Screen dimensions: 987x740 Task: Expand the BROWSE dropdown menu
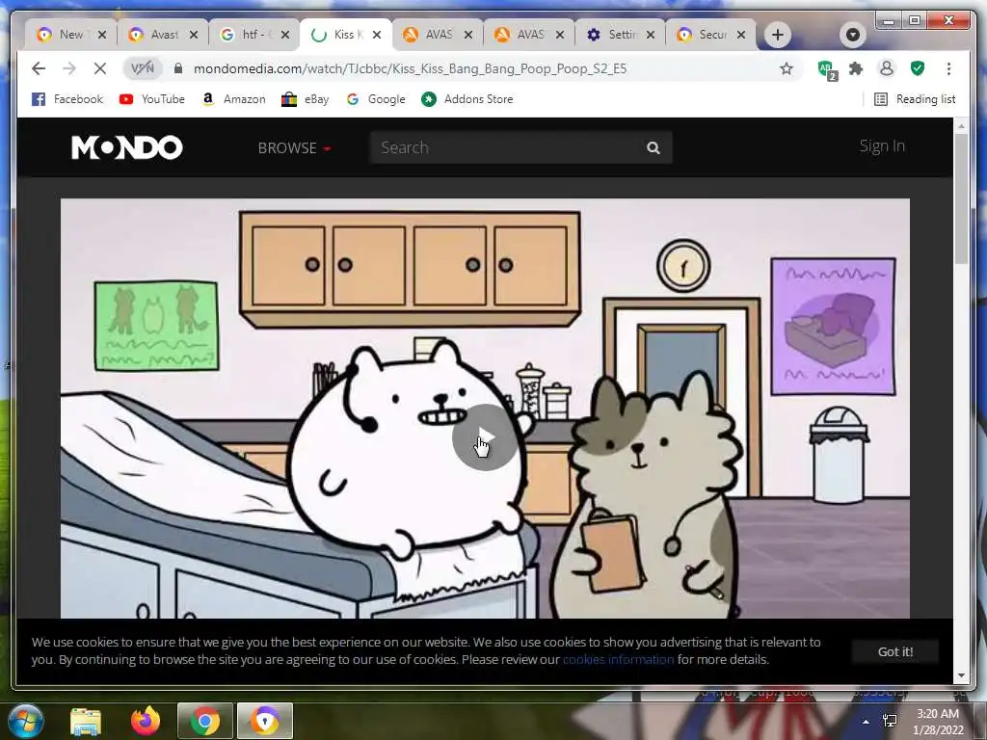point(294,147)
